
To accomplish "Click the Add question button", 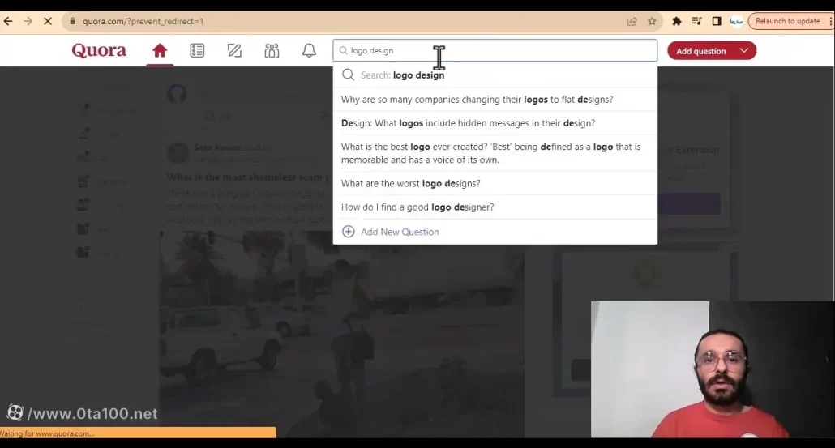I will click(700, 51).
